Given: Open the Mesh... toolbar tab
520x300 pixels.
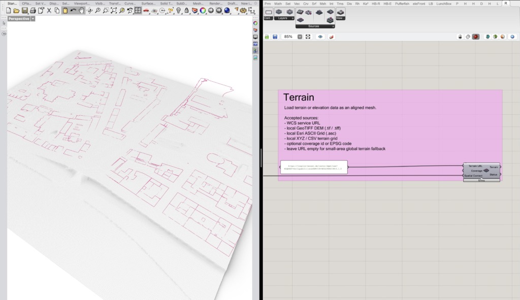Looking at the screenshot, I should (x=198, y=4).
